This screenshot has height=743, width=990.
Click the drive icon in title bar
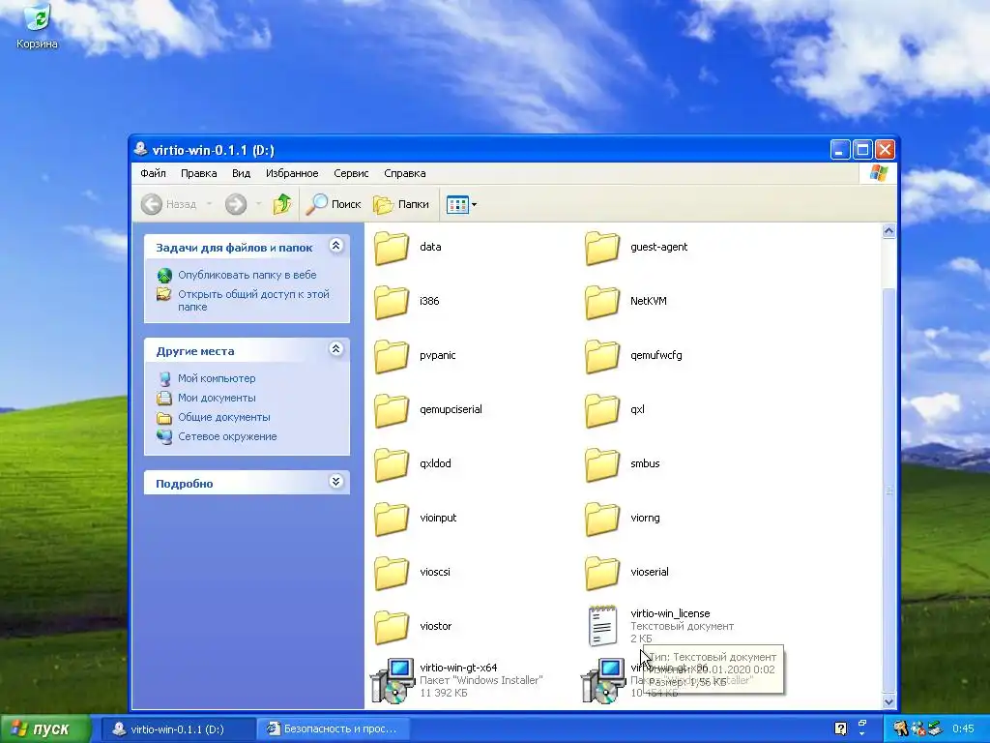pos(141,150)
